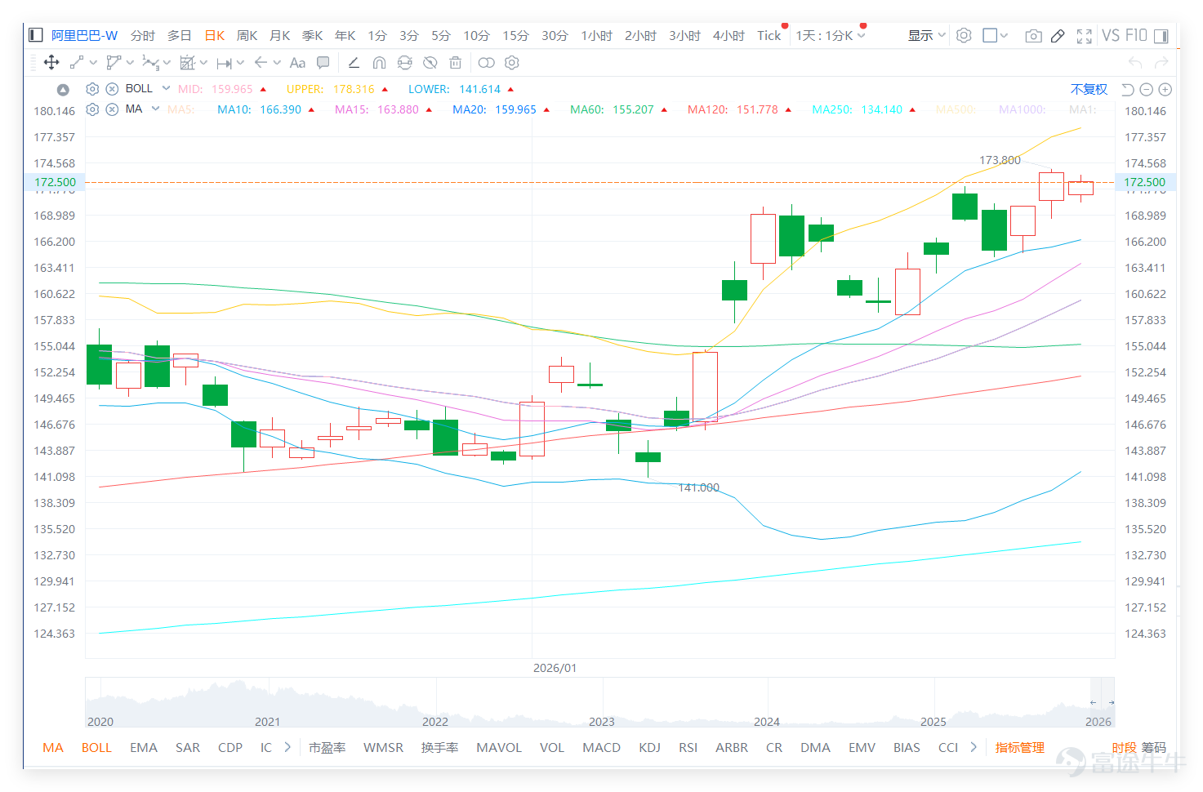Screen dimensions: 1203x792
Task: Select the magnet snap drawing tool
Action: 379,63
